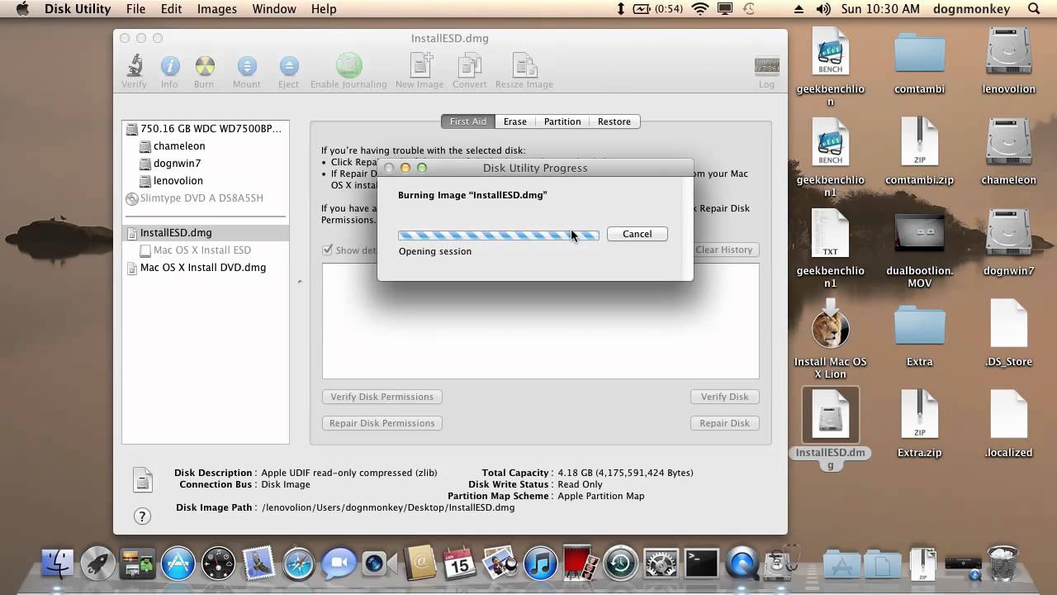Click the Verify microscope toolbar icon

(134, 66)
